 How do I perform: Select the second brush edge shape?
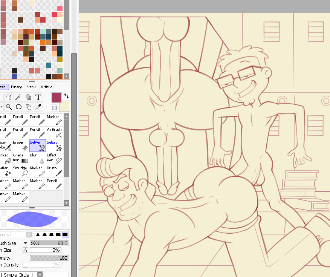[x=44, y=234]
